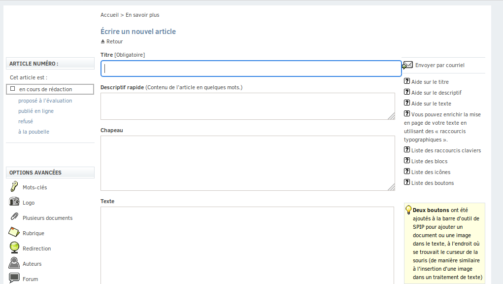Click inside the Texte textarea
Viewport: 503px width, 284px height.
click(247, 245)
